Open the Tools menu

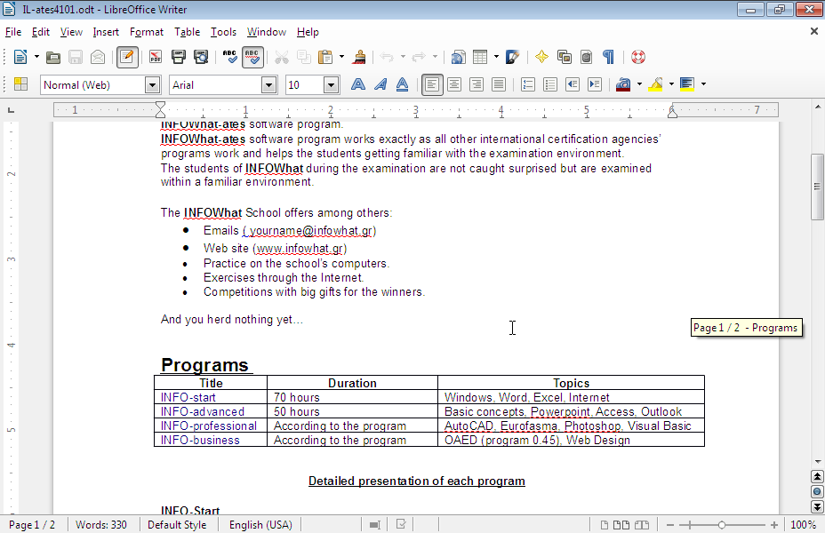224,32
